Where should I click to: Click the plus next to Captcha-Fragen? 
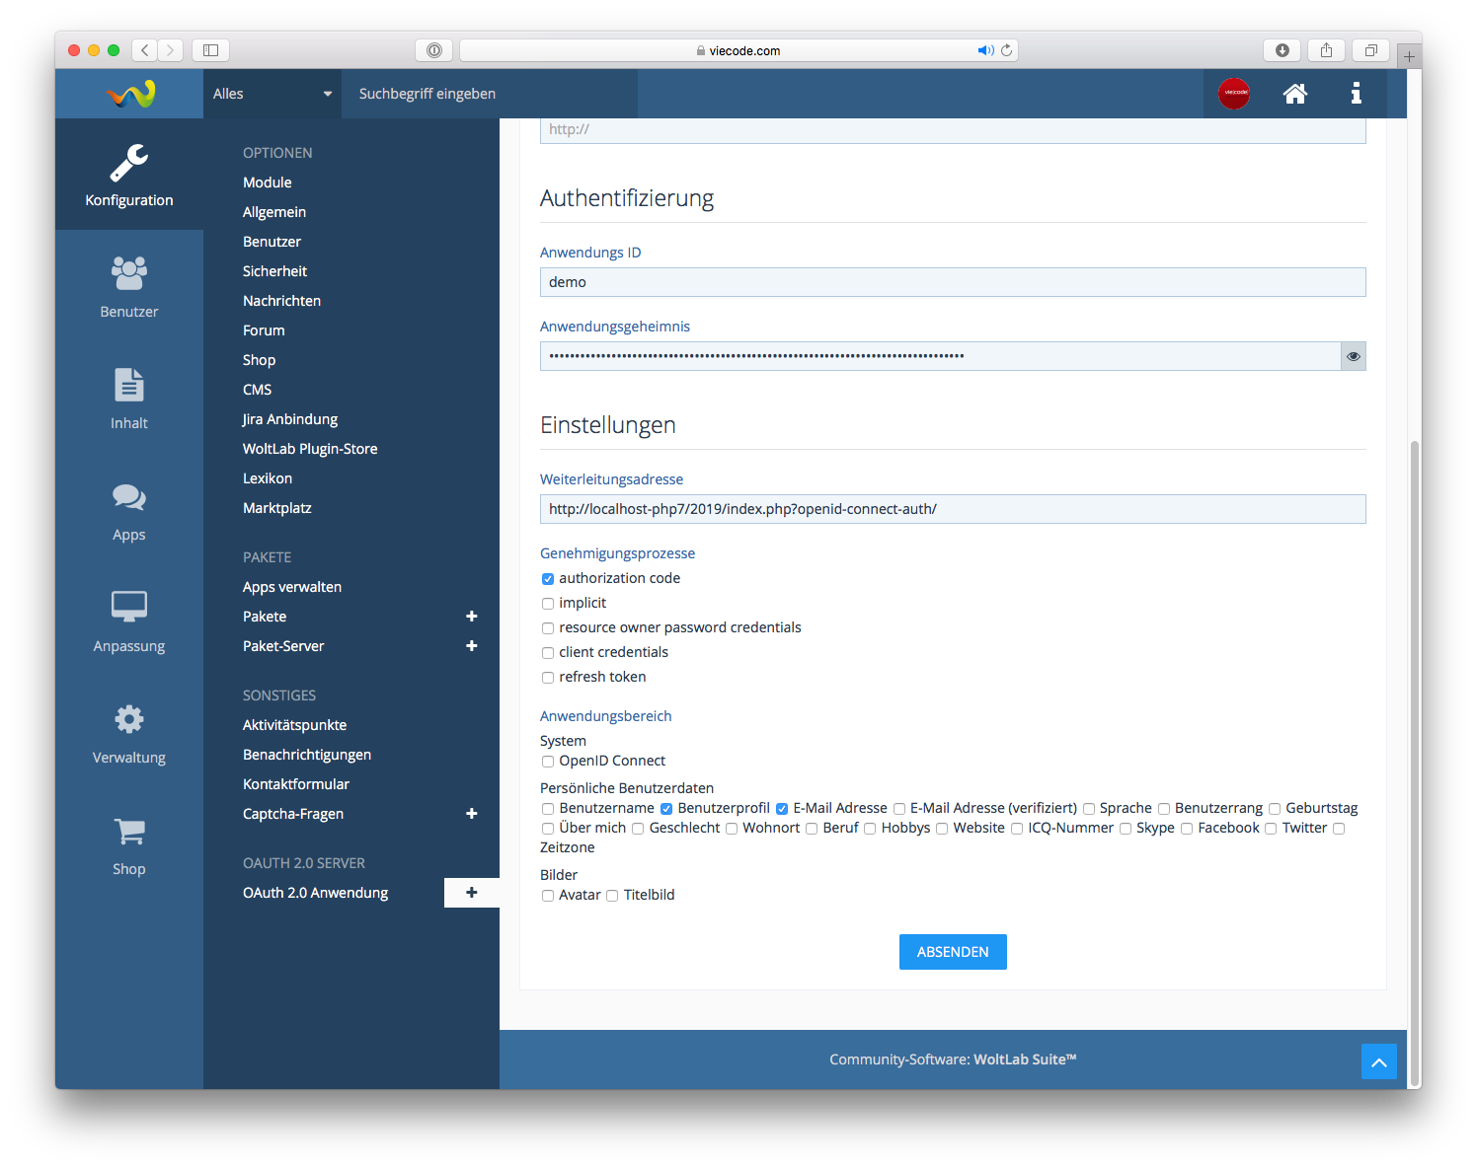click(x=471, y=814)
